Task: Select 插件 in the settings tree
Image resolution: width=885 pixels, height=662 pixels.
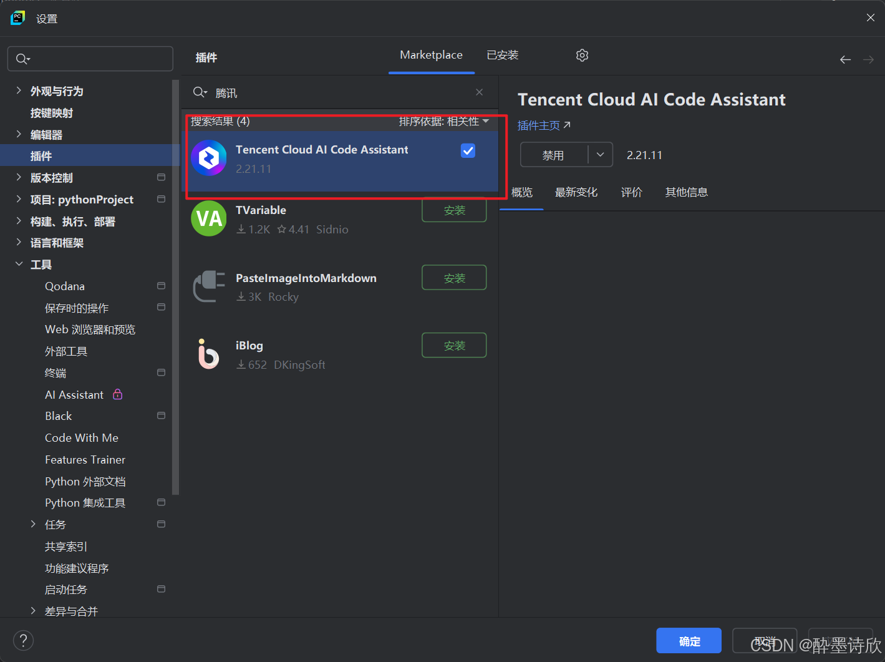Action: tap(90, 155)
